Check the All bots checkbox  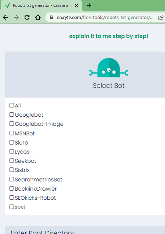pyautogui.click(x=12, y=105)
